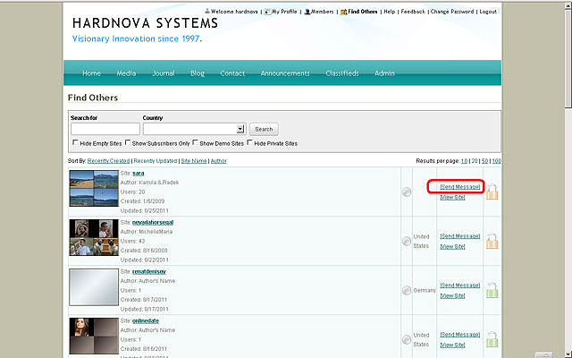This screenshot has height=358, width=572.
Task: Click Send Message link for sara
Action: point(460,186)
